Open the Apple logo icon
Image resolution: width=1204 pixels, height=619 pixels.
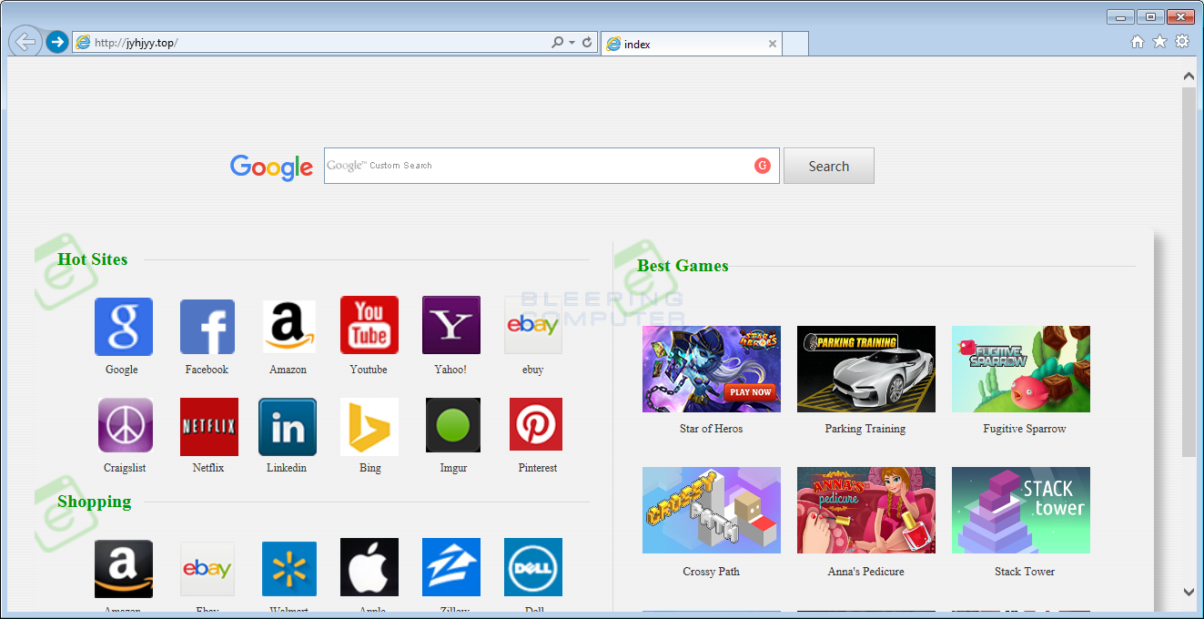click(x=369, y=567)
